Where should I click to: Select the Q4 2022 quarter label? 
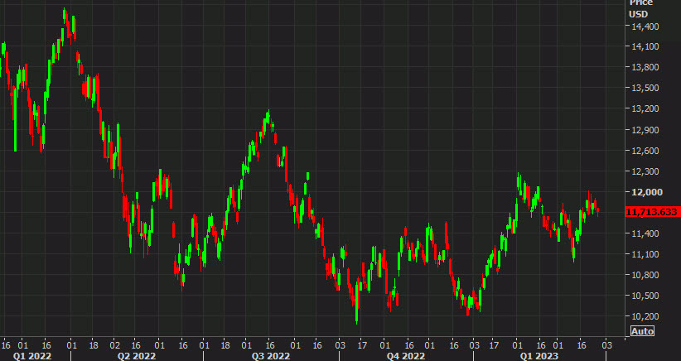[x=406, y=356]
